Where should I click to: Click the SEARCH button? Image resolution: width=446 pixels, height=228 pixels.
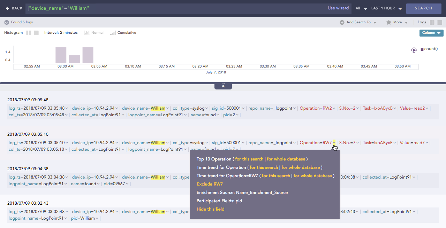coord(423,8)
